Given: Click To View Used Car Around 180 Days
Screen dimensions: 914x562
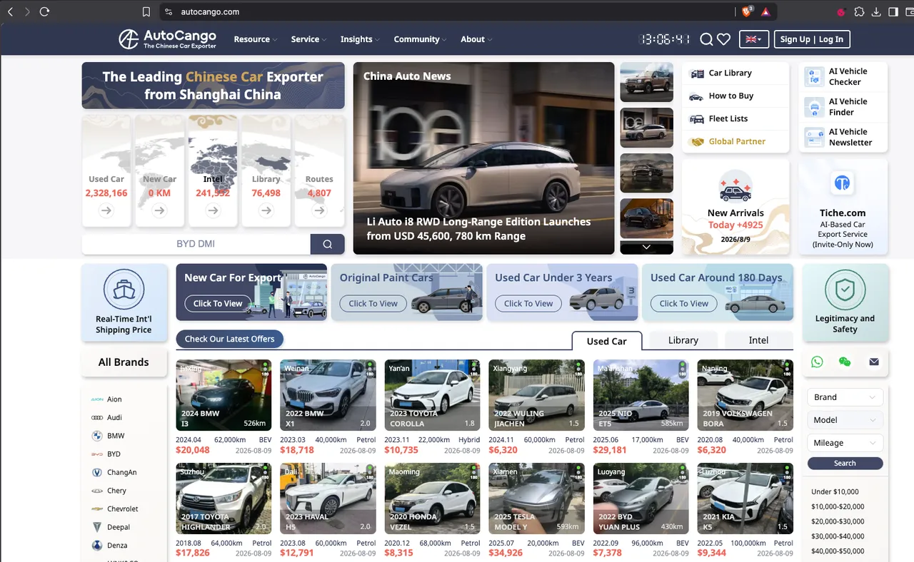Looking at the screenshot, I should [684, 303].
